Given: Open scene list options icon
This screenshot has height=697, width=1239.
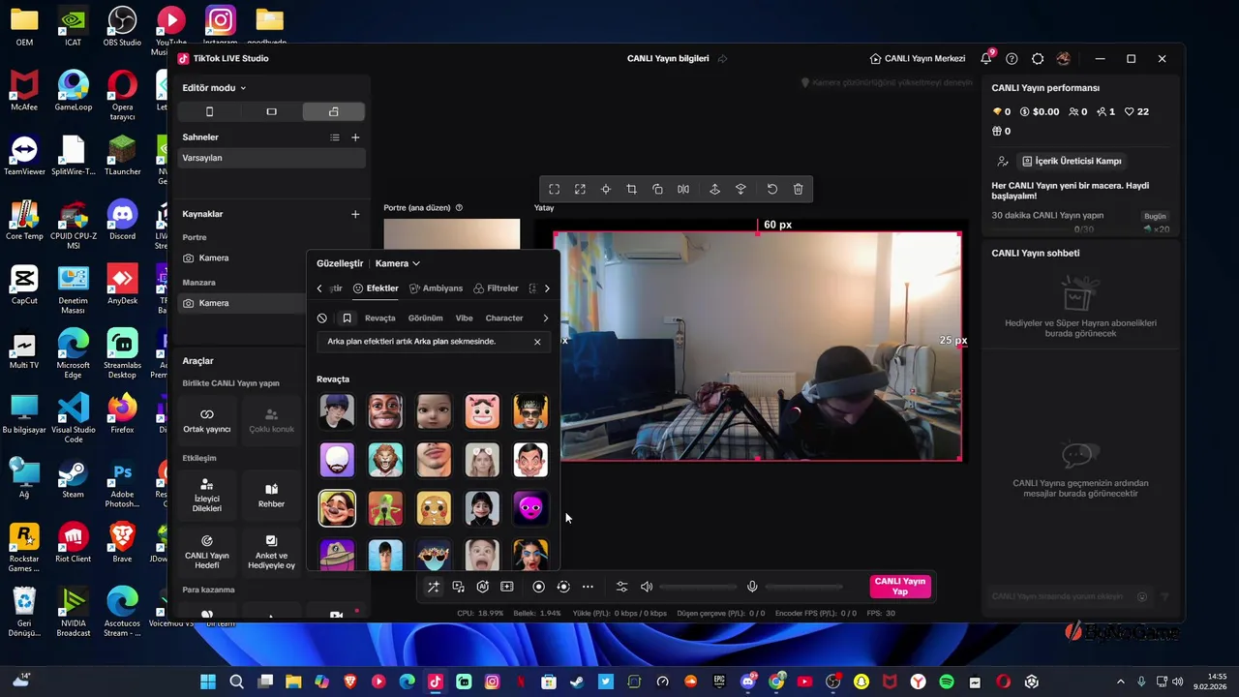Looking at the screenshot, I should pyautogui.click(x=335, y=137).
